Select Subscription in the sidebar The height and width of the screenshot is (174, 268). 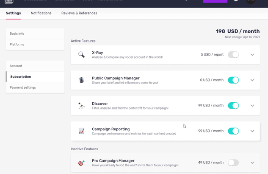tap(35, 76)
